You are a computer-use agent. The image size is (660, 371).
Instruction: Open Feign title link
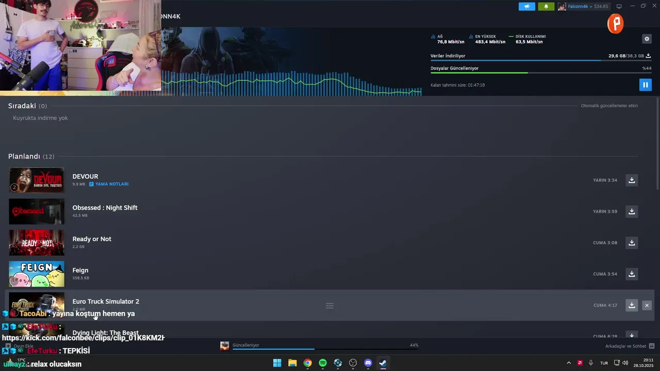pyautogui.click(x=80, y=270)
